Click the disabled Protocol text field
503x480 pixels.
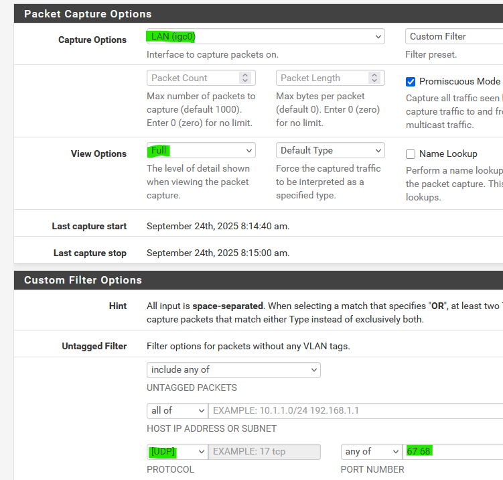pyautogui.click(x=265, y=451)
